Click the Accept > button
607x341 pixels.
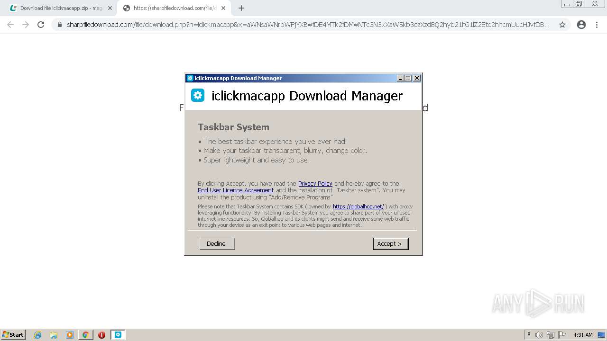(390, 243)
